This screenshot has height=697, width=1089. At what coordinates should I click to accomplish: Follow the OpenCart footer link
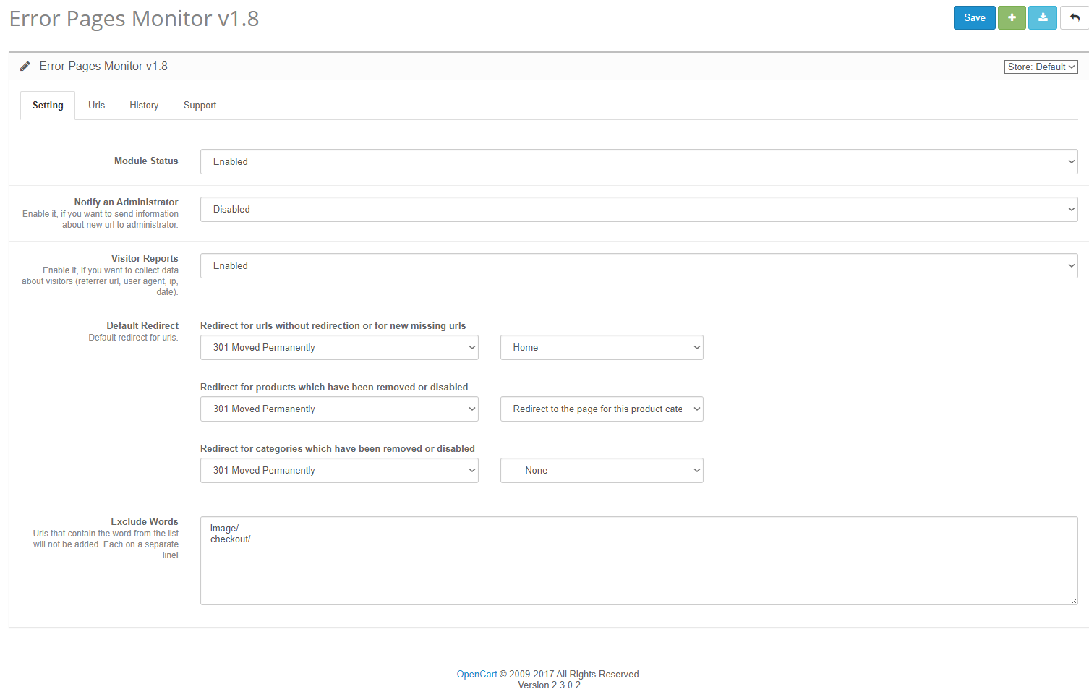477,675
